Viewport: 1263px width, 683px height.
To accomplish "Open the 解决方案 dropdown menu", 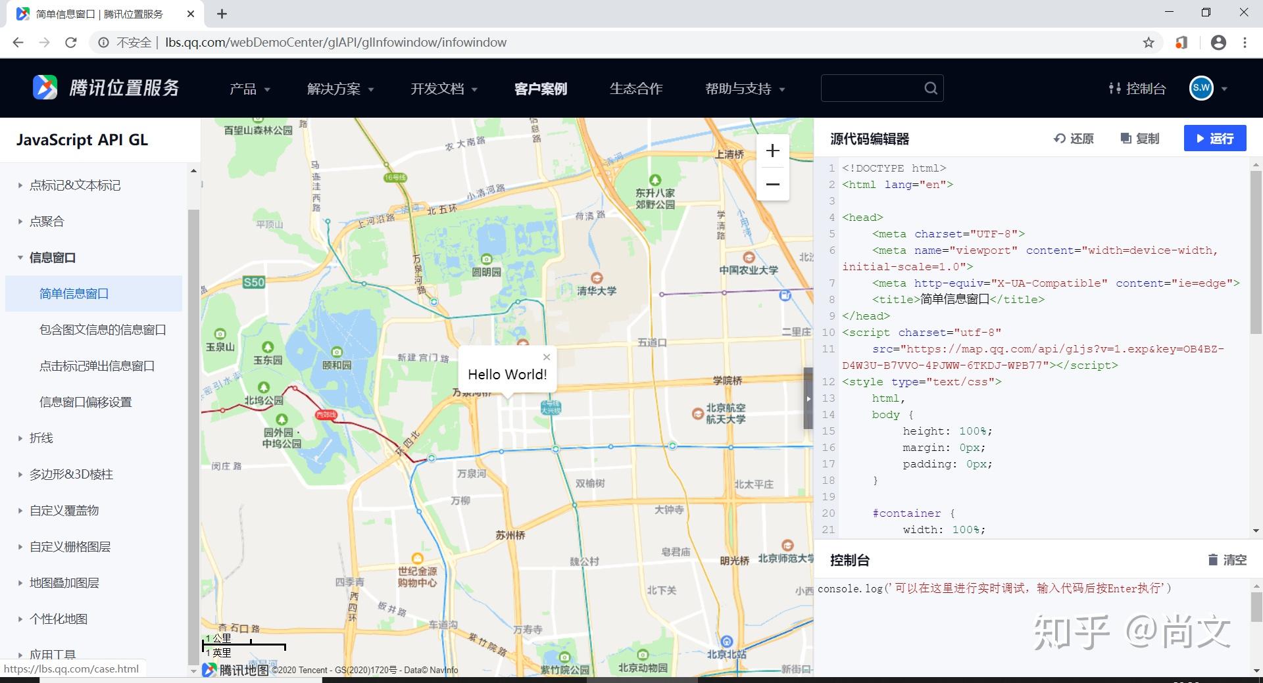I will tap(340, 89).
